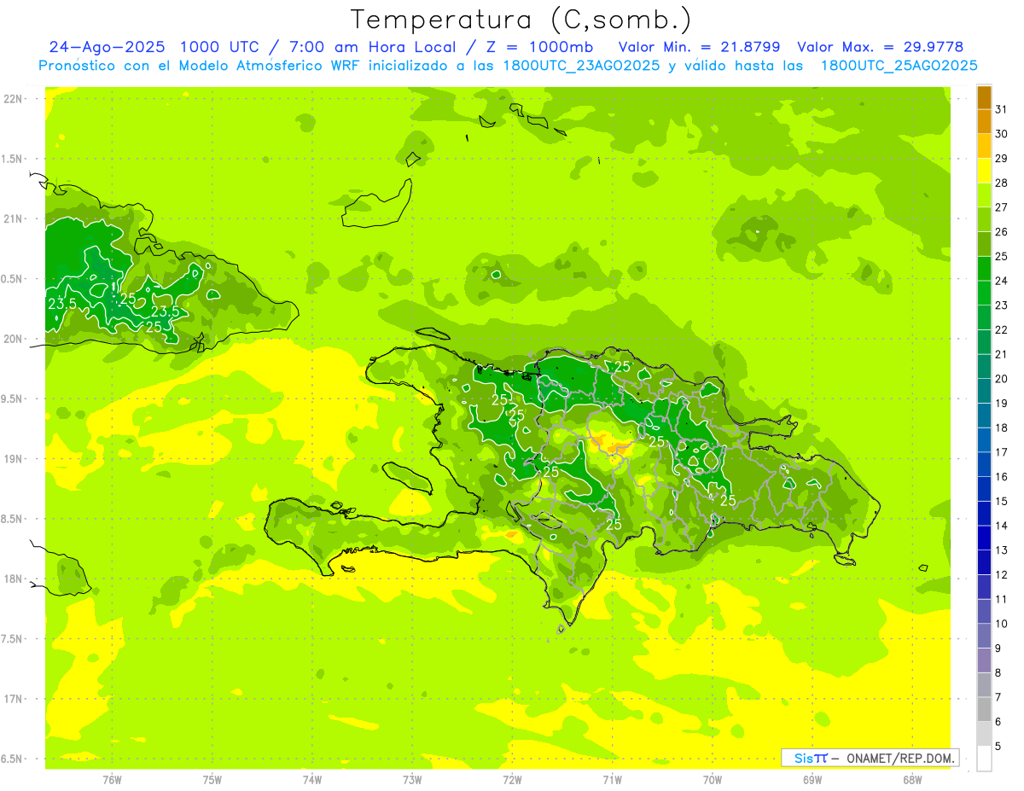Click the color scale label "27"

(x=1002, y=207)
